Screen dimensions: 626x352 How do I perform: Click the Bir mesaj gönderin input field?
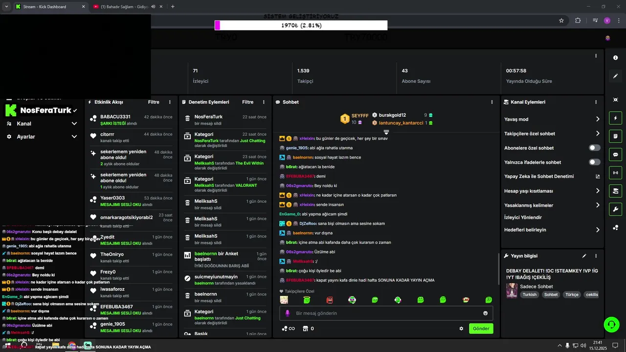point(386,313)
